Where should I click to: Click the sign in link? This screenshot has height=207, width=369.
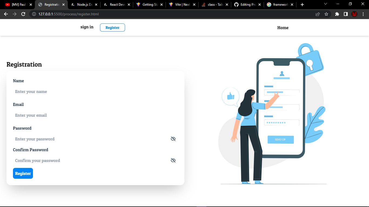tap(87, 27)
